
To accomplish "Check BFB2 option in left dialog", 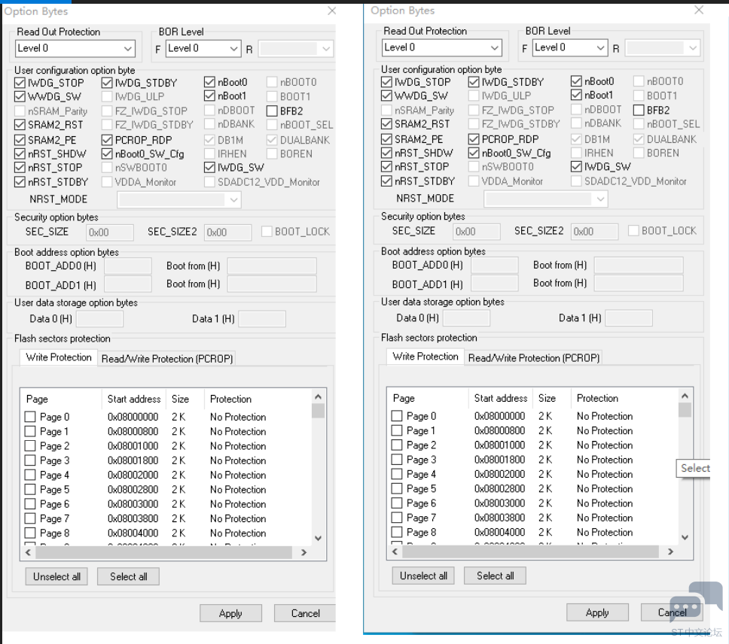I will click(x=272, y=111).
